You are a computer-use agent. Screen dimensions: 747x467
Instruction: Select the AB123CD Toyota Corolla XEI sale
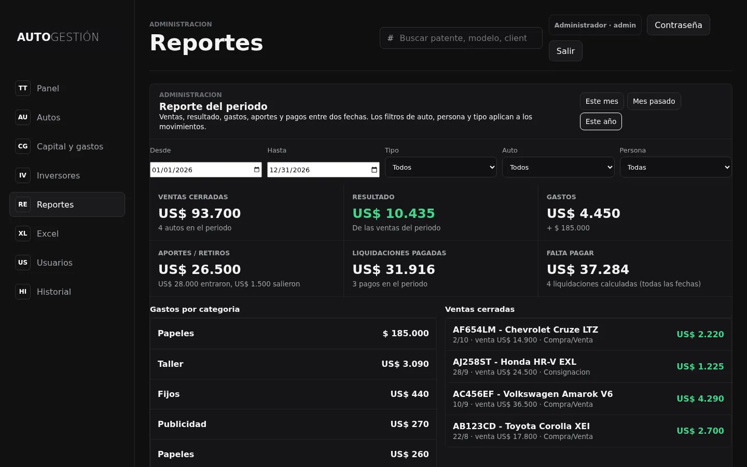pyautogui.click(x=588, y=431)
